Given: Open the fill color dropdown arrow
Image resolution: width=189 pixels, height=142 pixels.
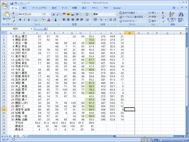Looking at the screenshot, I should (x=45, y=20).
